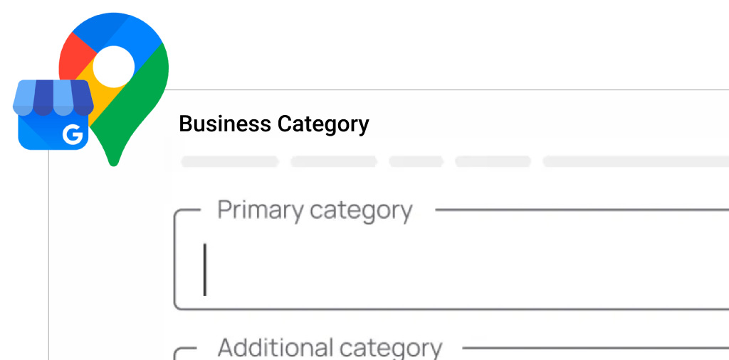Click the Additional category field label
Viewport: 729px width, 360px height.
tap(330, 347)
